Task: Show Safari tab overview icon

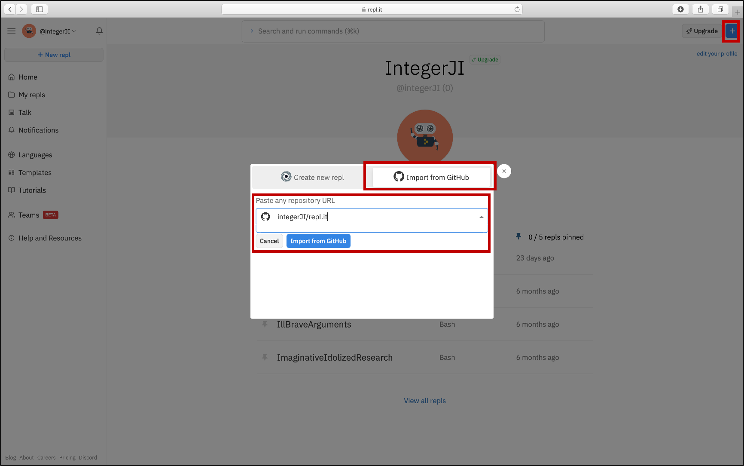Action: [720, 9]
